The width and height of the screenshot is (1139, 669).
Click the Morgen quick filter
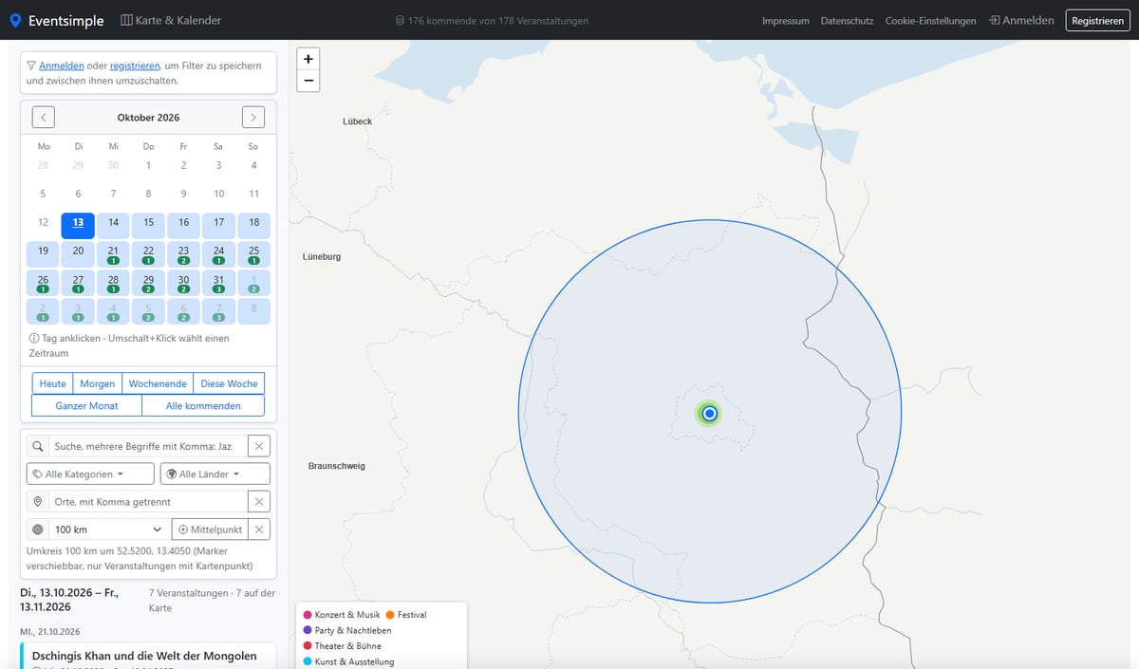tap(98, 383)
